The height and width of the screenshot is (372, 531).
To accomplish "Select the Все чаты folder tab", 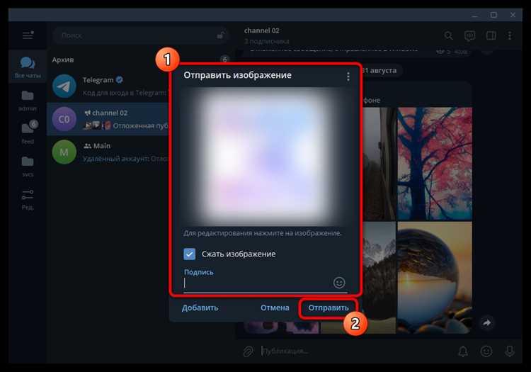I will pyautogui.click(x=28, y=67).
